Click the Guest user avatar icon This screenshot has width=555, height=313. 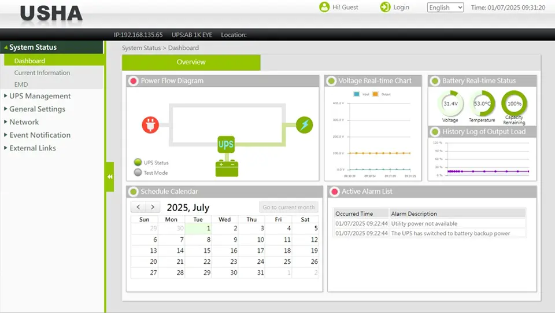324,7
